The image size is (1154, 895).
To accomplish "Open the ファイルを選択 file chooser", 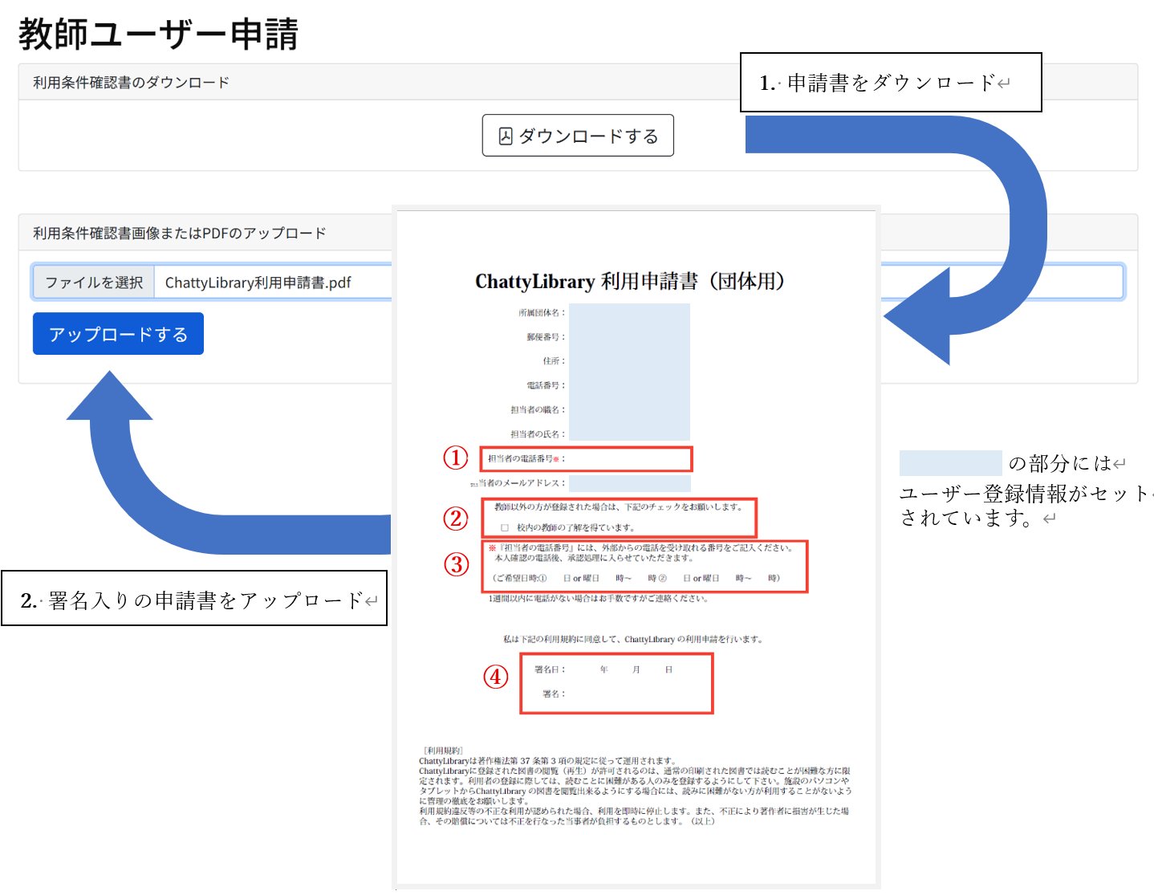I will pos(94,283).
